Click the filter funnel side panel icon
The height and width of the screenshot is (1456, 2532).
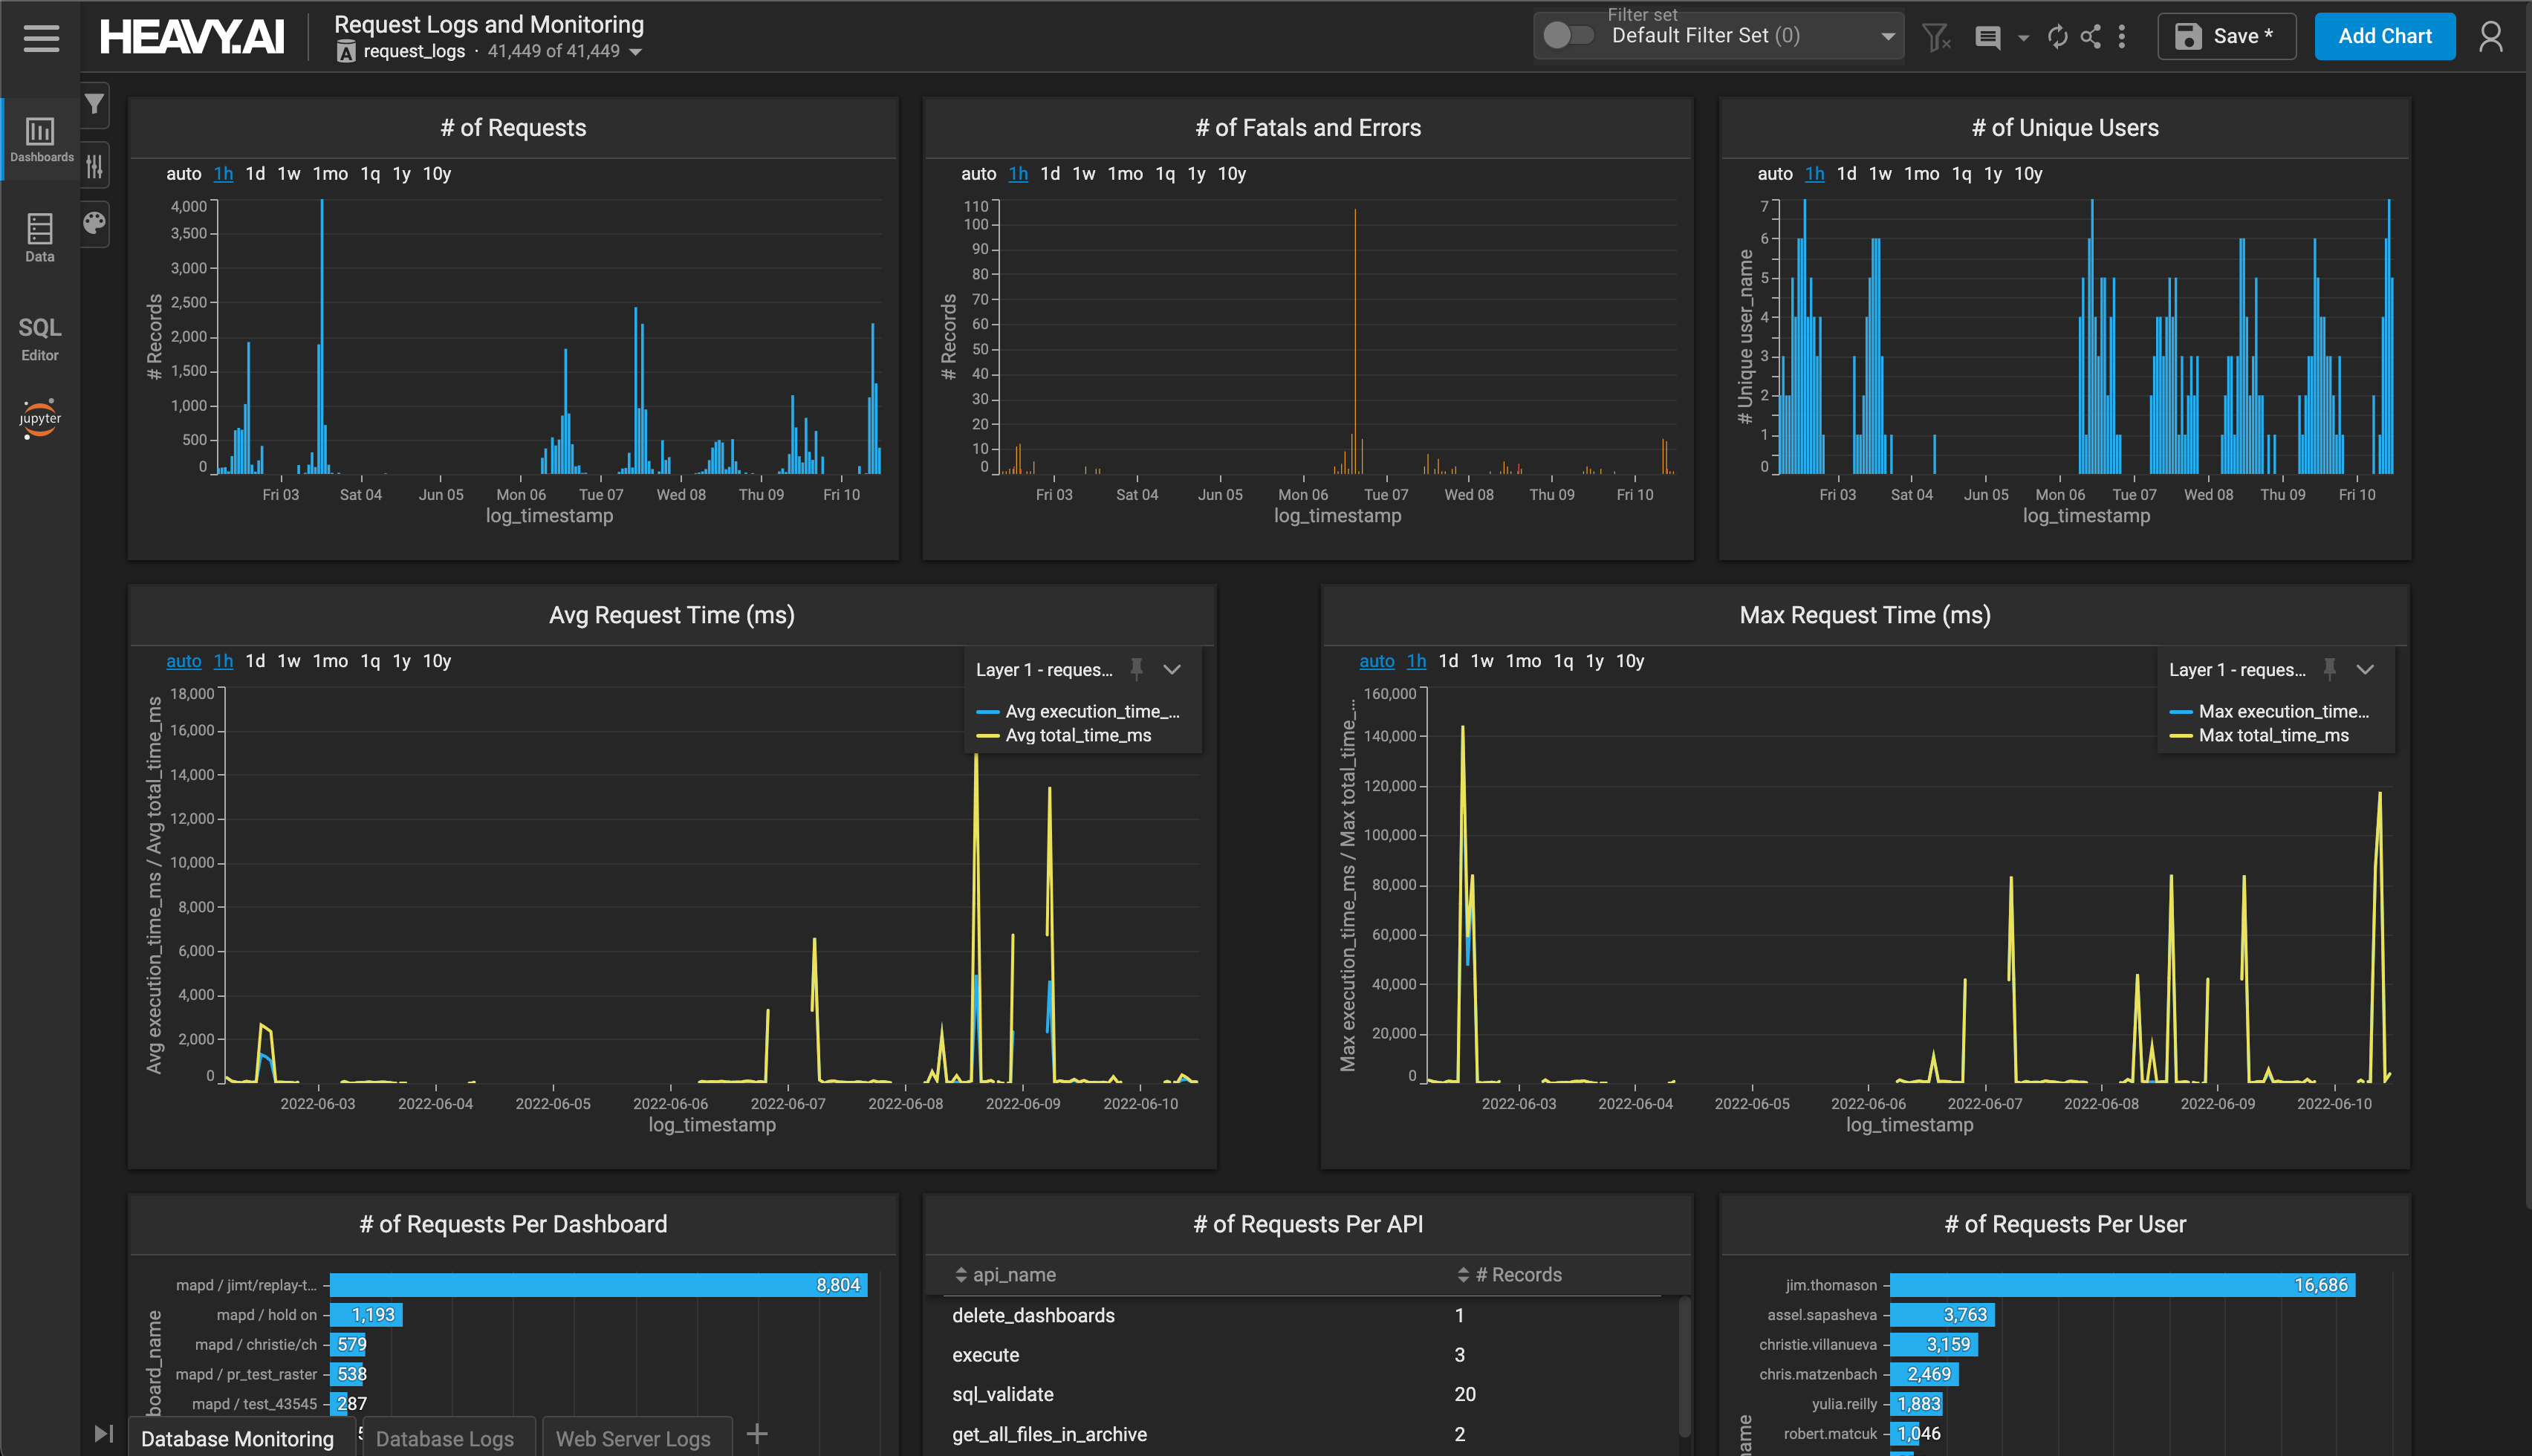point(95,104)
